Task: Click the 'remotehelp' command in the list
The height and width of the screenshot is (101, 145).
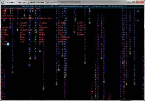Action: click(x=64, y=37)
